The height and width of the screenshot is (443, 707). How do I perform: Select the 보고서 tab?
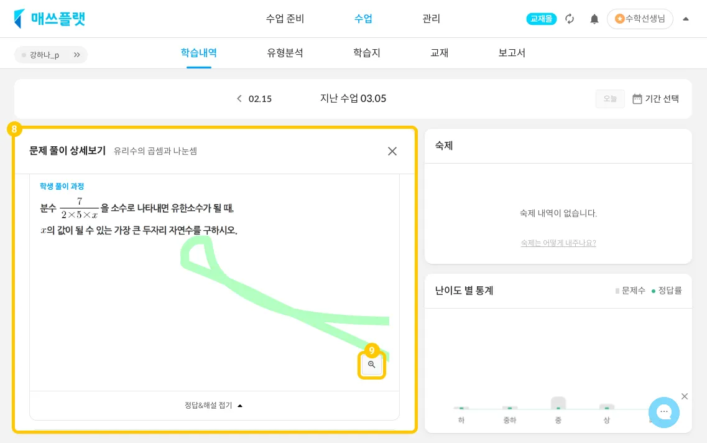coord(512,53)
